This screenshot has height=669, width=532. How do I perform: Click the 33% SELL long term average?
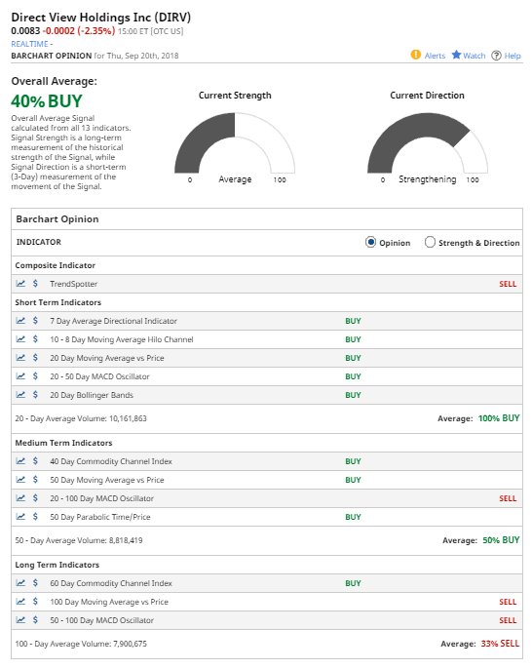(x=500, y=644)
